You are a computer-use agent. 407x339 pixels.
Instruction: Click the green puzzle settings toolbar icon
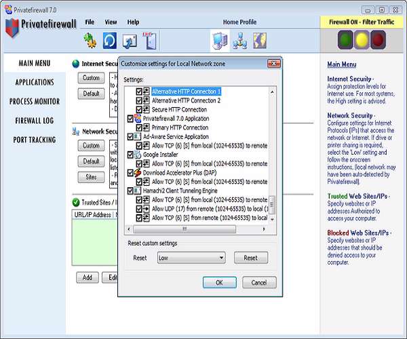pos(90,41)
